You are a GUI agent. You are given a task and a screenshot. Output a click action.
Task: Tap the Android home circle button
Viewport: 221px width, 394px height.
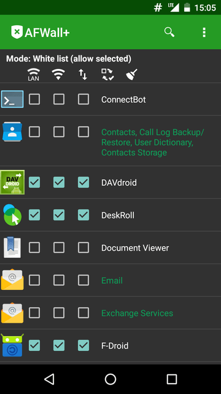pos(110,379)
